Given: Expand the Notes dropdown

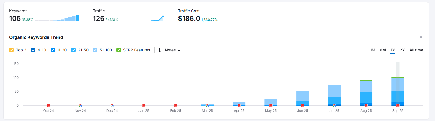Looking at the screenshot, I should point(170,50).
